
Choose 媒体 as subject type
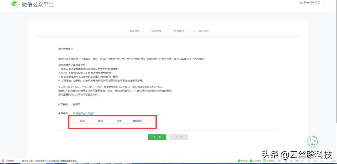(x=101, y=121)
